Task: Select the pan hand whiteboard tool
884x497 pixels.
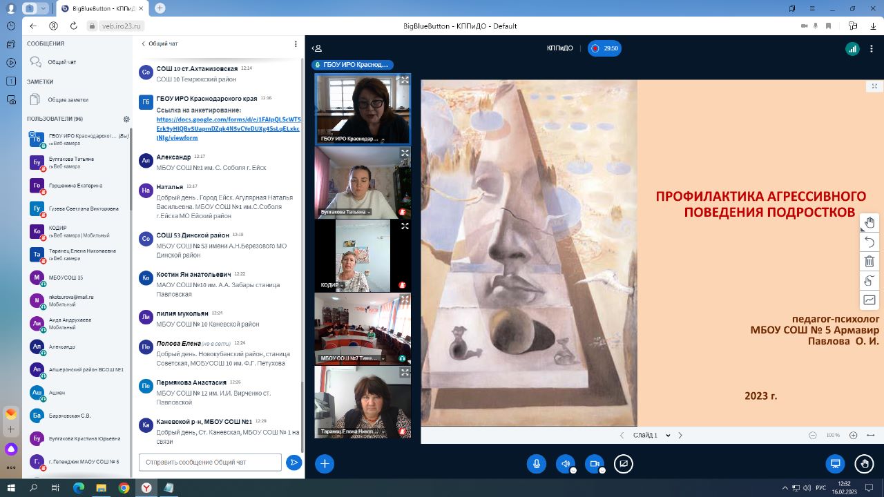Action: (x=869, y=222)
